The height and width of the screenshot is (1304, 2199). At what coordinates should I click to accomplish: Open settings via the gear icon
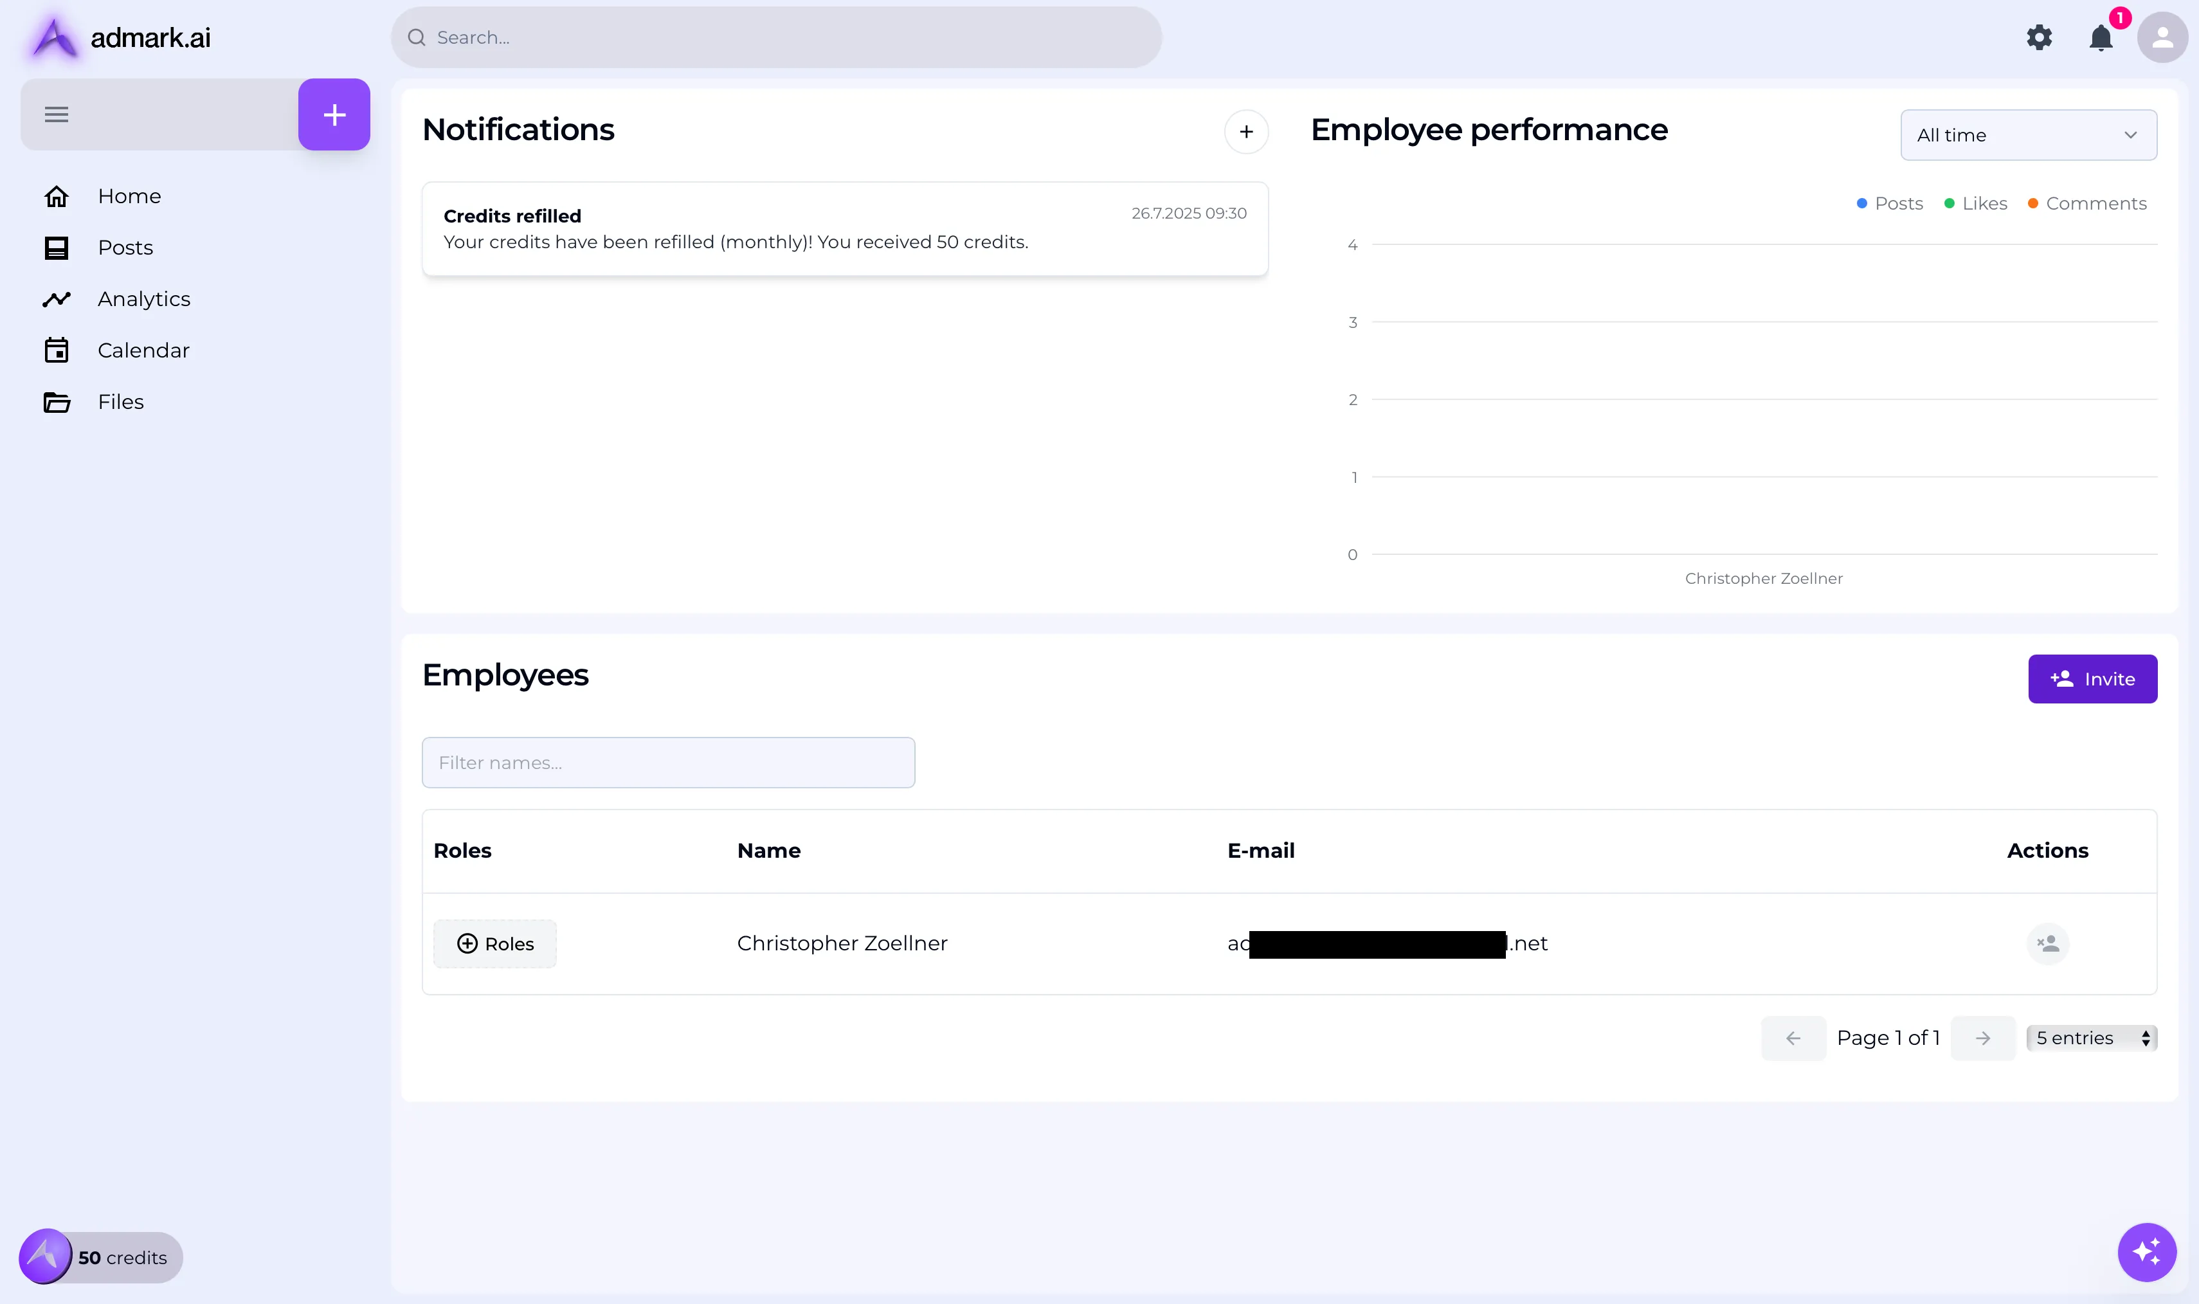(2039, 38)
